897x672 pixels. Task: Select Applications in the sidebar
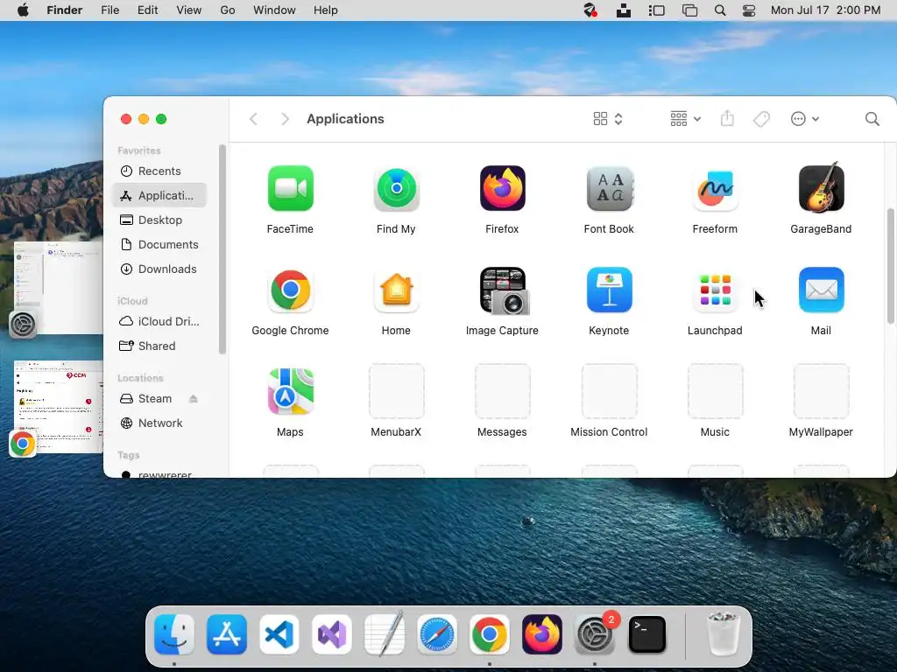159,195
